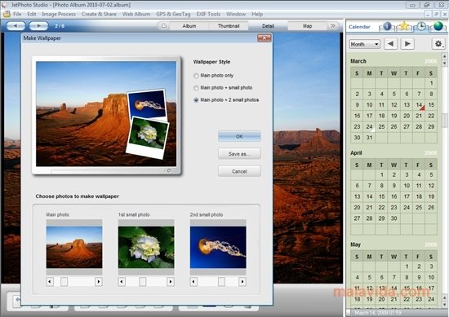This screenshot has height=317, width=449.
Task: Cancel the Make Wallpaper dialog
Action: [239, 171]
